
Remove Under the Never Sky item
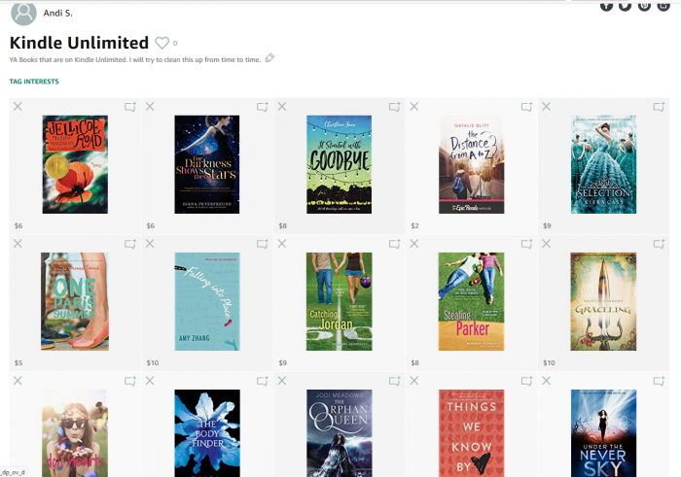tap(547, 380)
